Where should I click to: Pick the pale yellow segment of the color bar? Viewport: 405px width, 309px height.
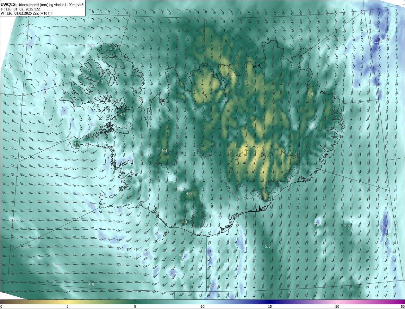click(68, 302)
